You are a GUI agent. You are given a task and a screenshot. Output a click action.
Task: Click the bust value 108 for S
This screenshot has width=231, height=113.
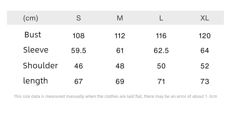coord(79,36)
